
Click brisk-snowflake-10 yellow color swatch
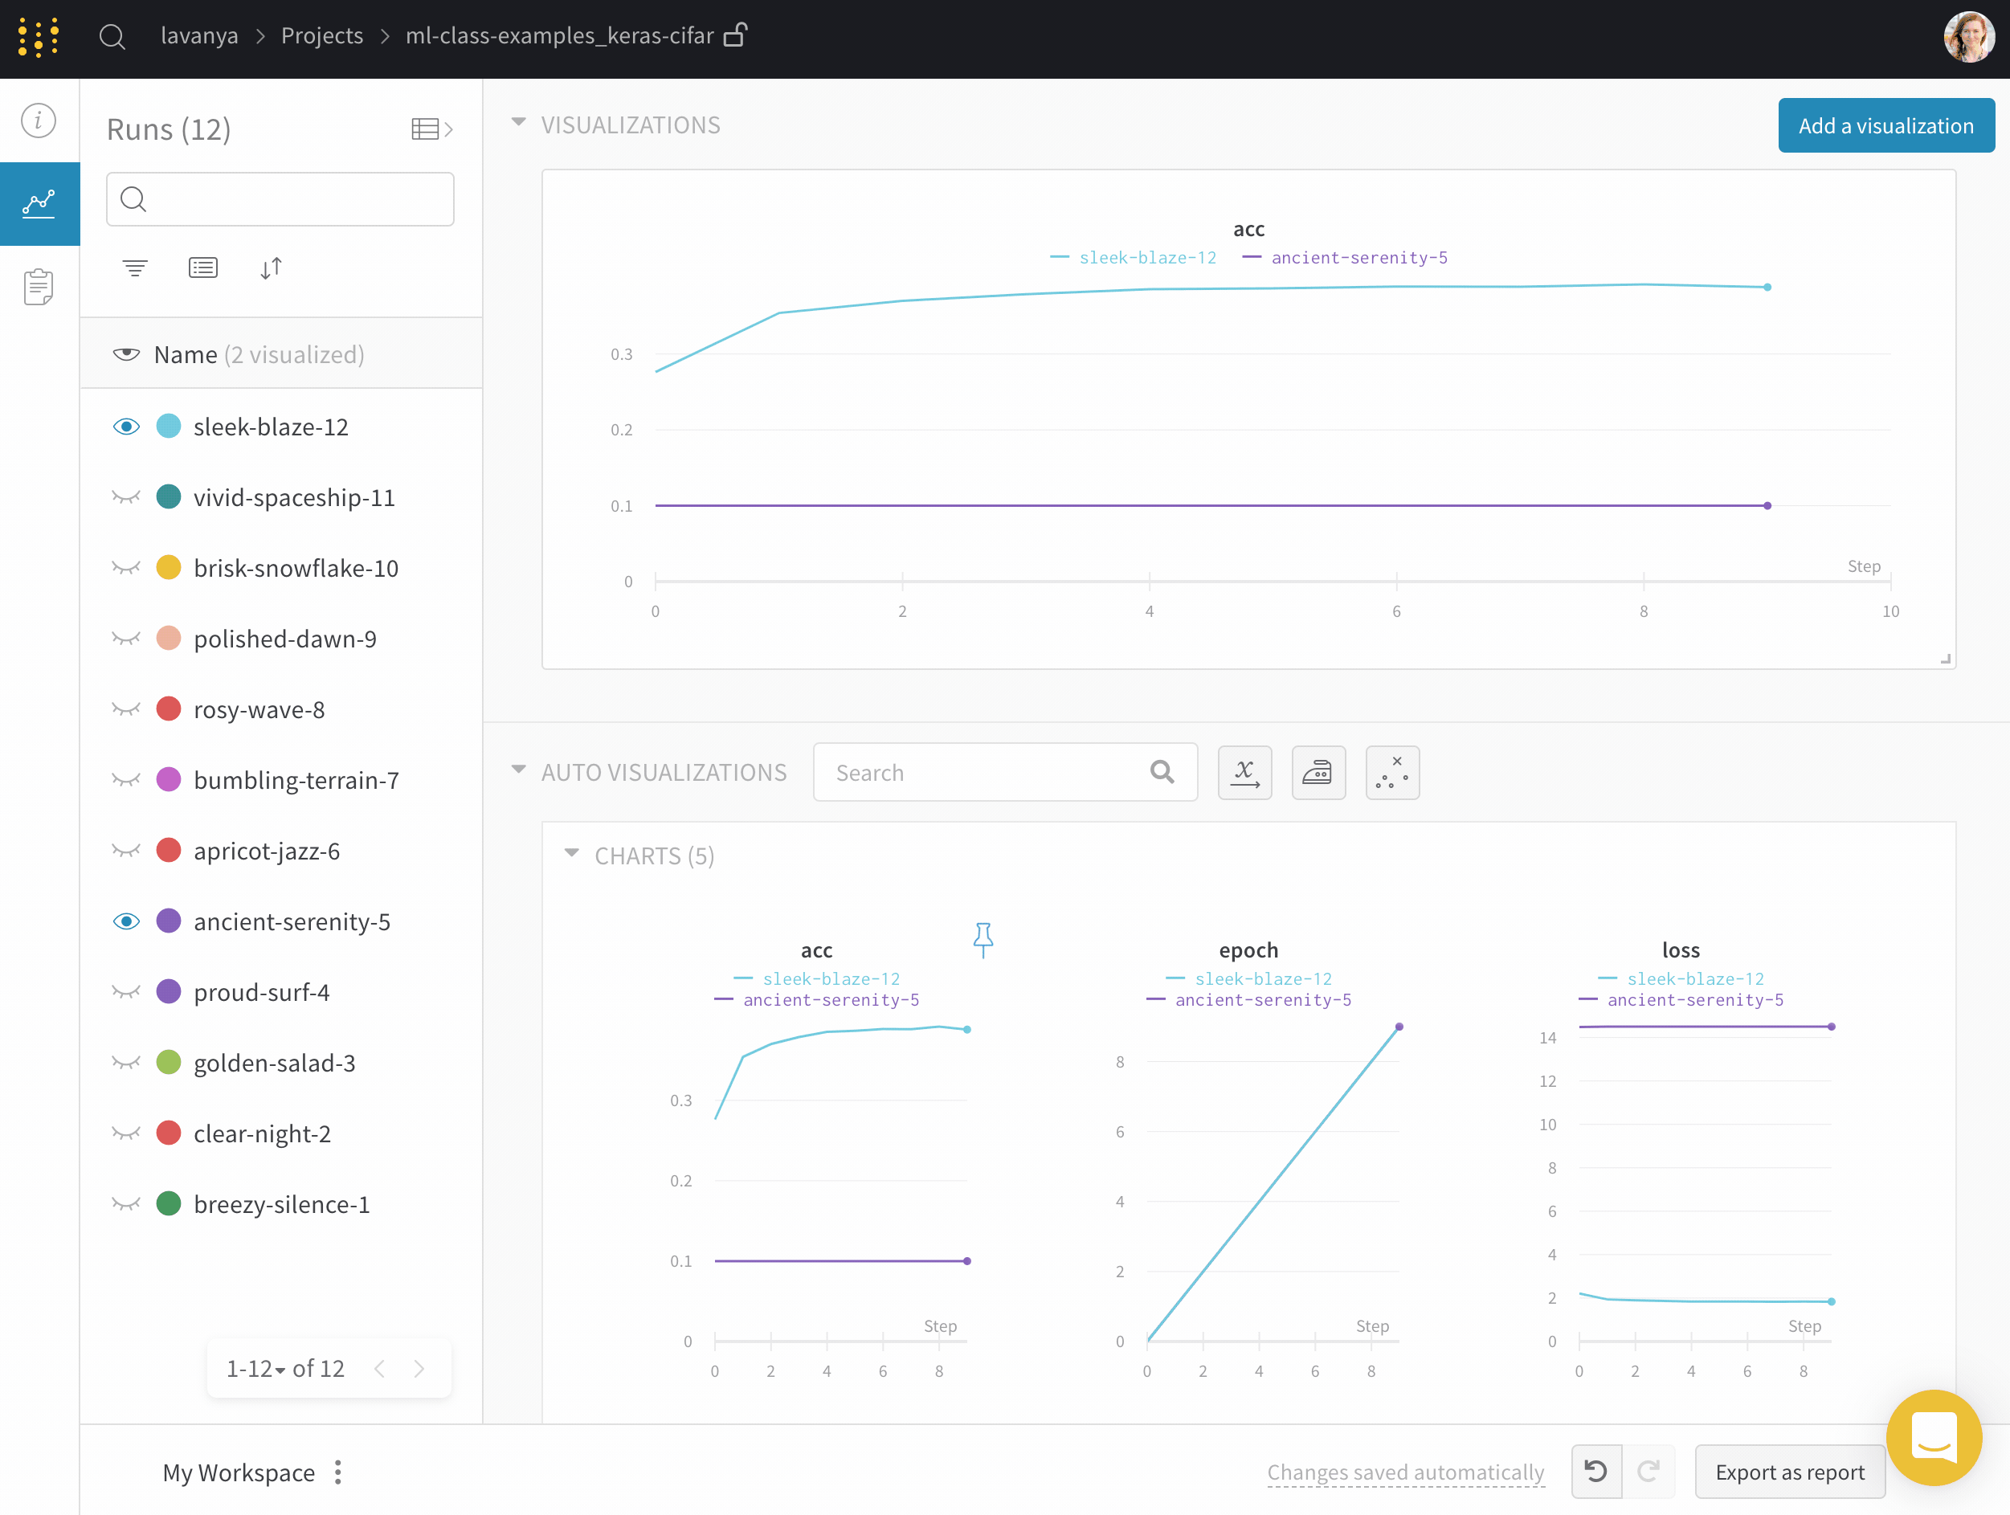pyautogui.click(x=169, y=568)
